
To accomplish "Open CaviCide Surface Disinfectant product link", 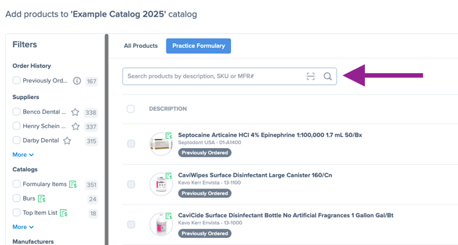I will tap(286, 215).
